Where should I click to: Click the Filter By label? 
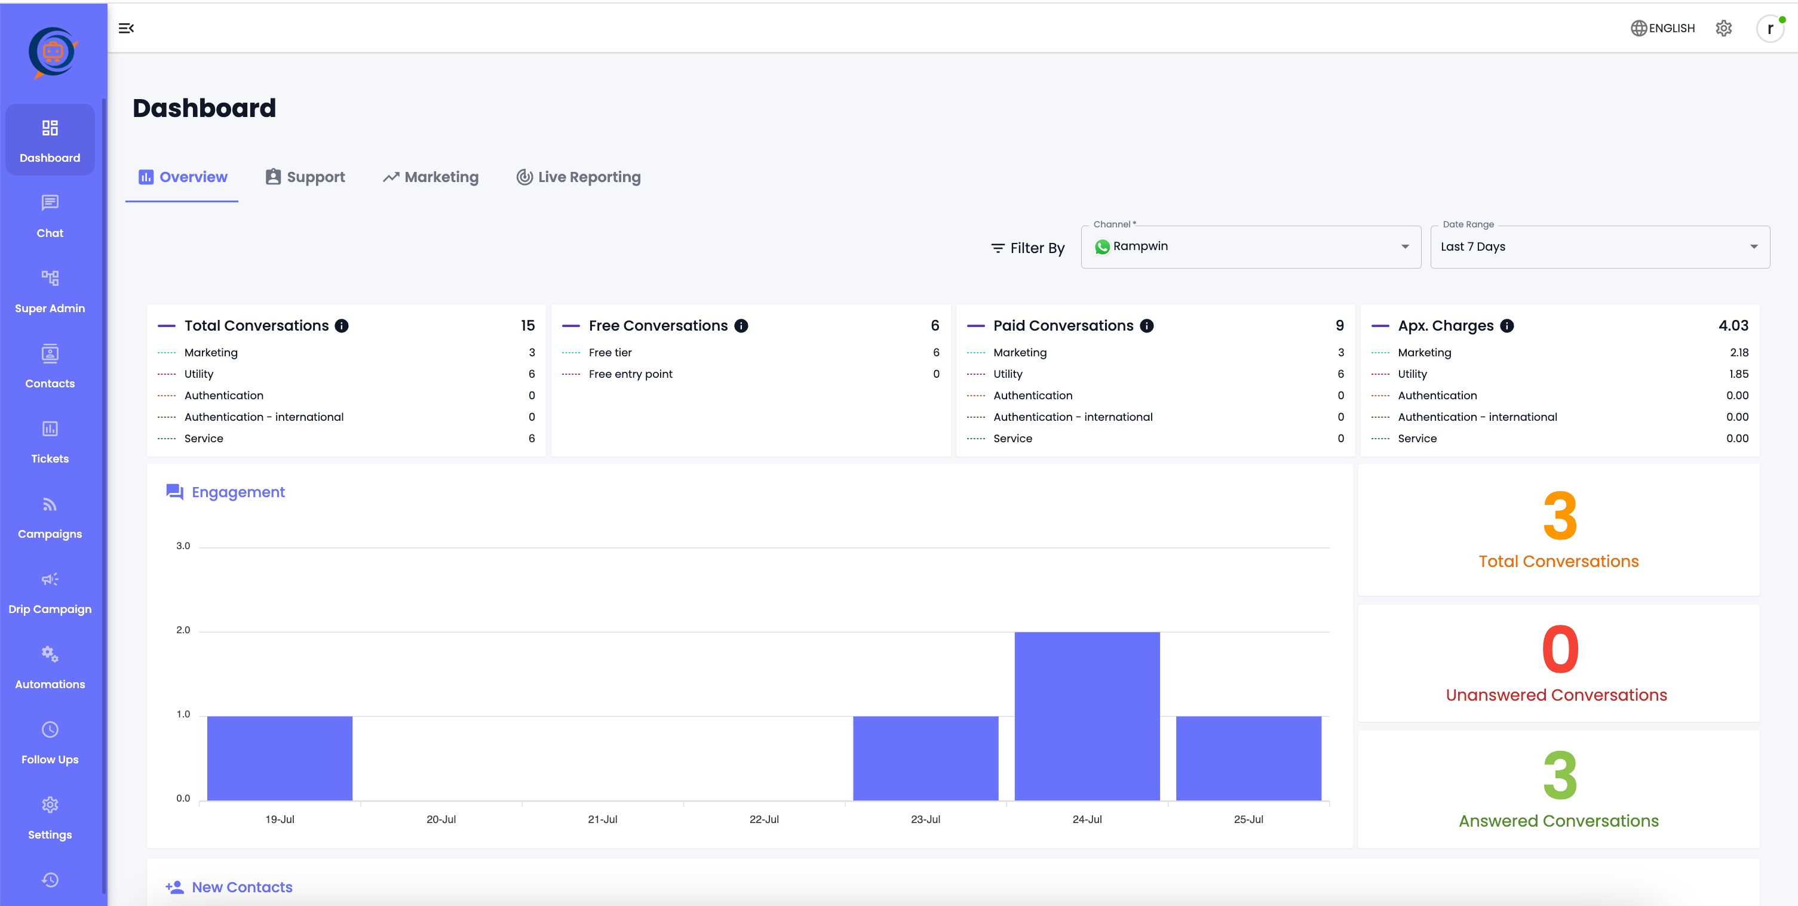(x=1027, y=248)
